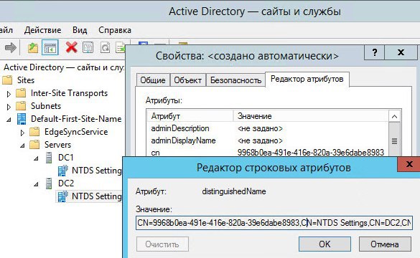The height and width of the screenshot is (258, 420).
Task: Collapse the Default-First-Site-Name node
Action: pyautogui.click(x=9, y=120)
